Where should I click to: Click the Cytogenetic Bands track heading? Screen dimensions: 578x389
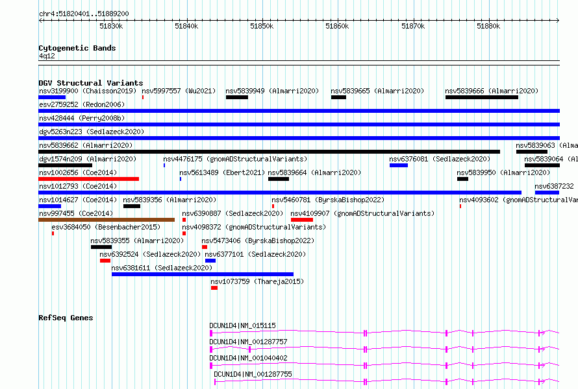coord(77,48)
